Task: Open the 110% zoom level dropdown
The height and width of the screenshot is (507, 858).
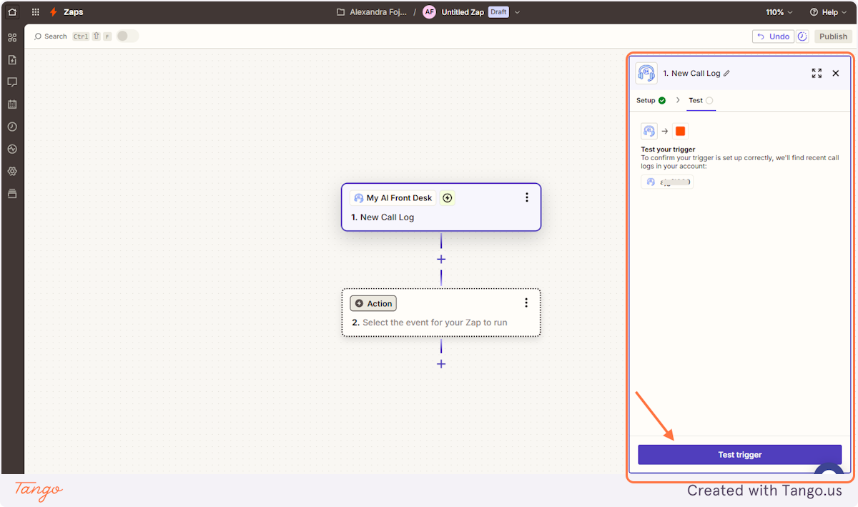Action: 779,12
